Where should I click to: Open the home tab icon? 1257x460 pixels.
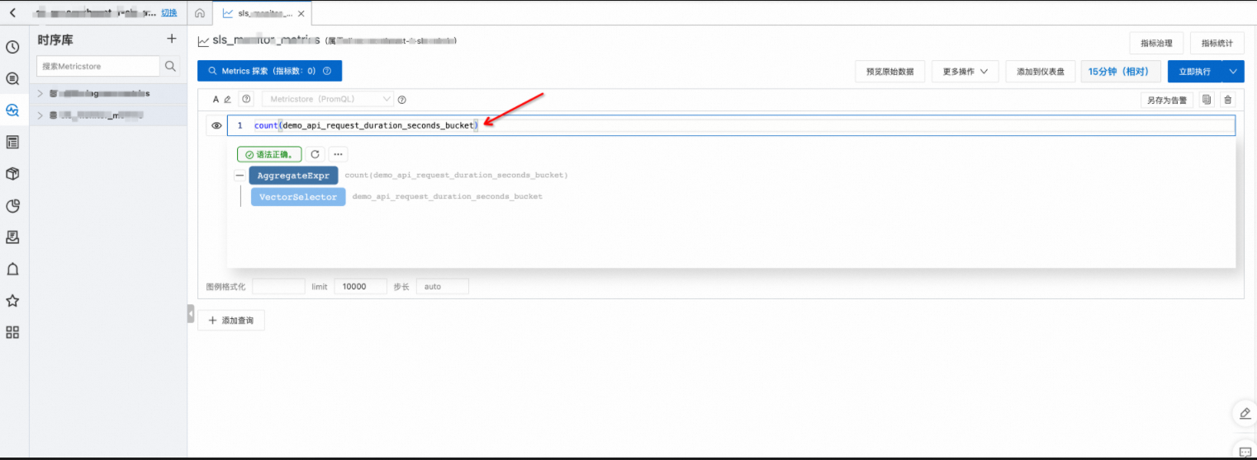point(200,14)
